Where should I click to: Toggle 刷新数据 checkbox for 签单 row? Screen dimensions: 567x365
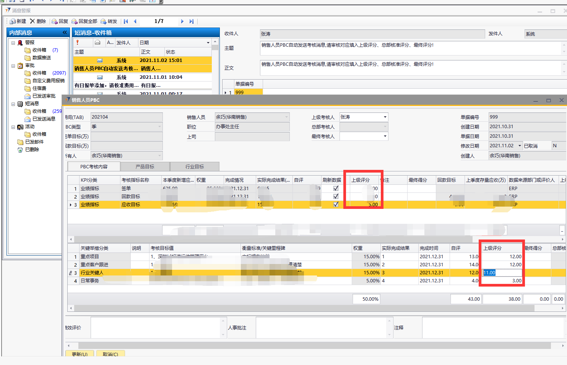tap(336, 188)
